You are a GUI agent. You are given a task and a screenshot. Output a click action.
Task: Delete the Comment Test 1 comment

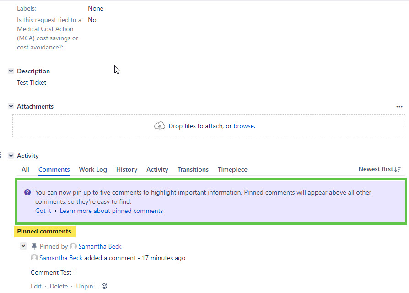point(59,286)
